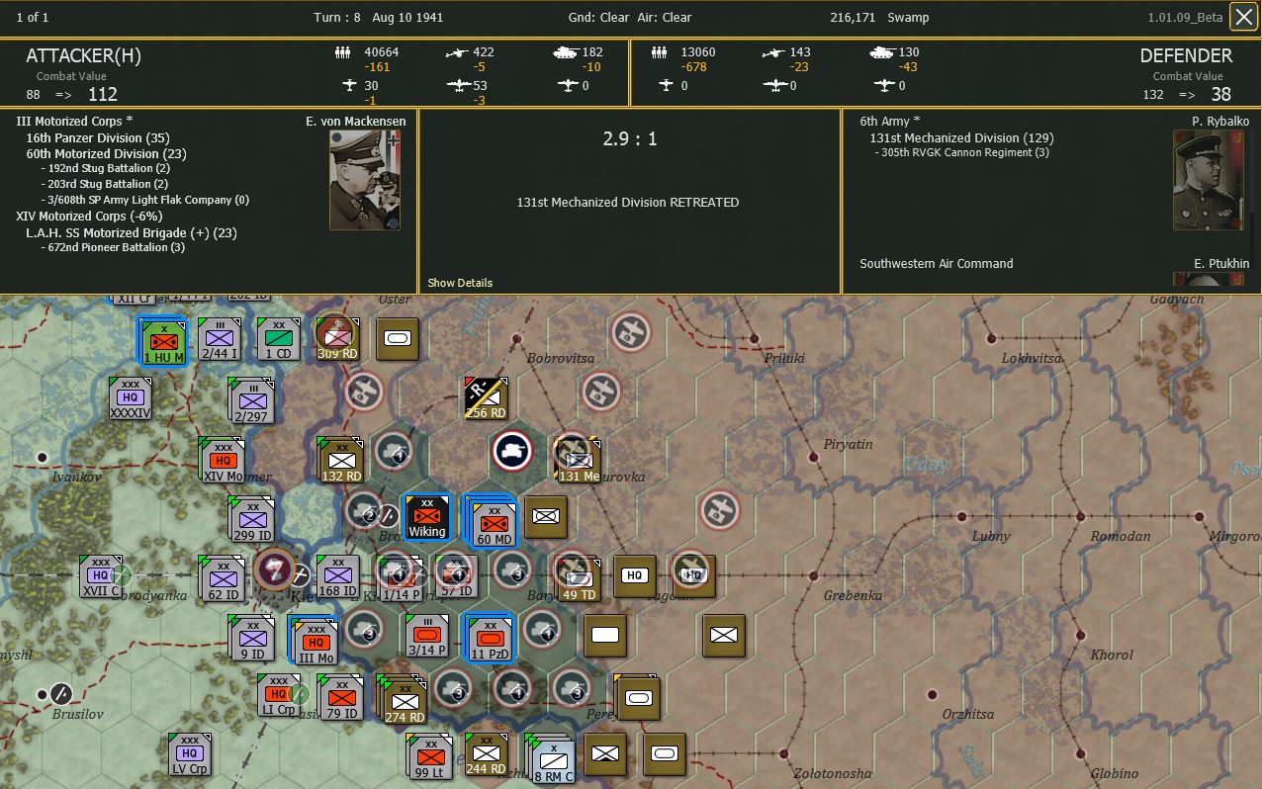1262x789 pixels.
Task: Select the LI Crp HQ counter
Action: 280,695
